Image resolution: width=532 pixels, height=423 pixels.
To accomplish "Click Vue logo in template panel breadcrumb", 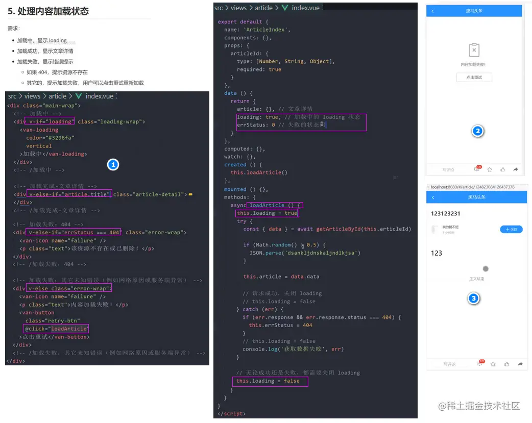I will tap(79, 96).
